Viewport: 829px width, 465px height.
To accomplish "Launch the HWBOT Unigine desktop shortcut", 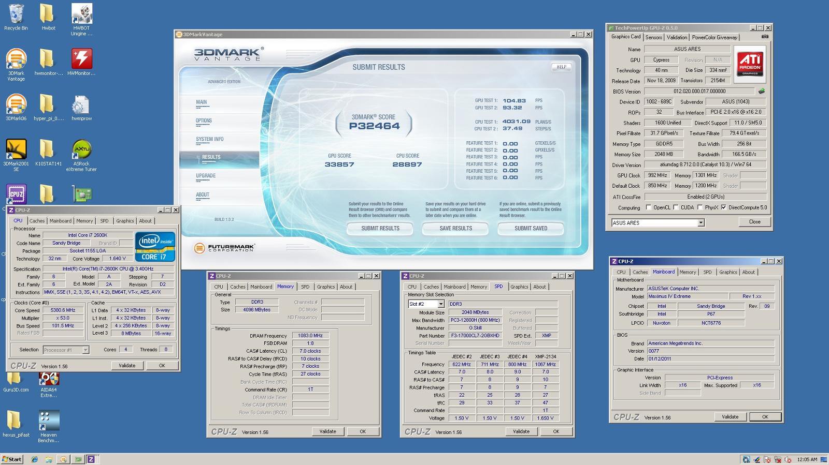I will (81, 20).
